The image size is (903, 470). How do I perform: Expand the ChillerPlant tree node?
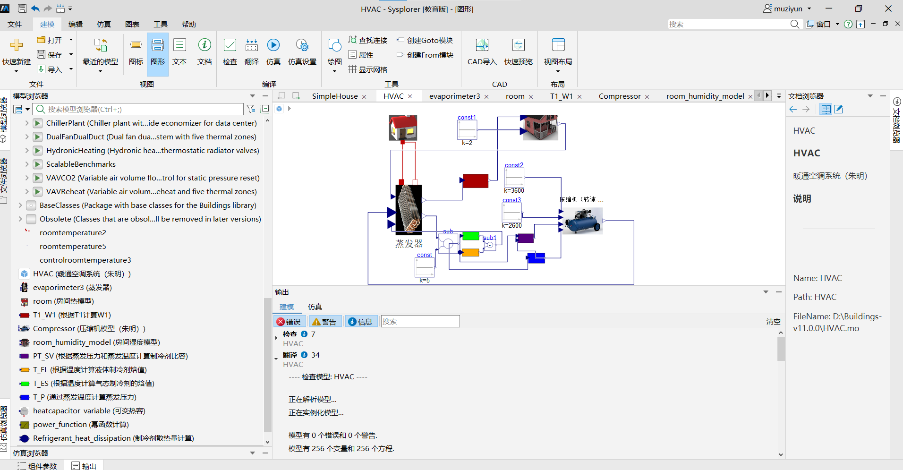tap(27, 123)
